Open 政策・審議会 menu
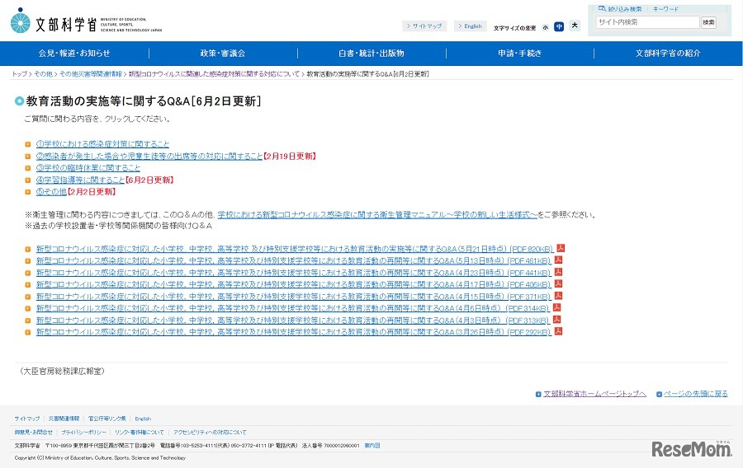Viewport: 743px width, 468px height. click(x=223, y=54)
